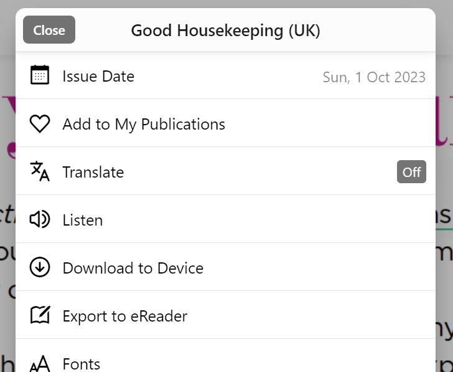Click the Export to eReader icon

(x=40, y=315)
